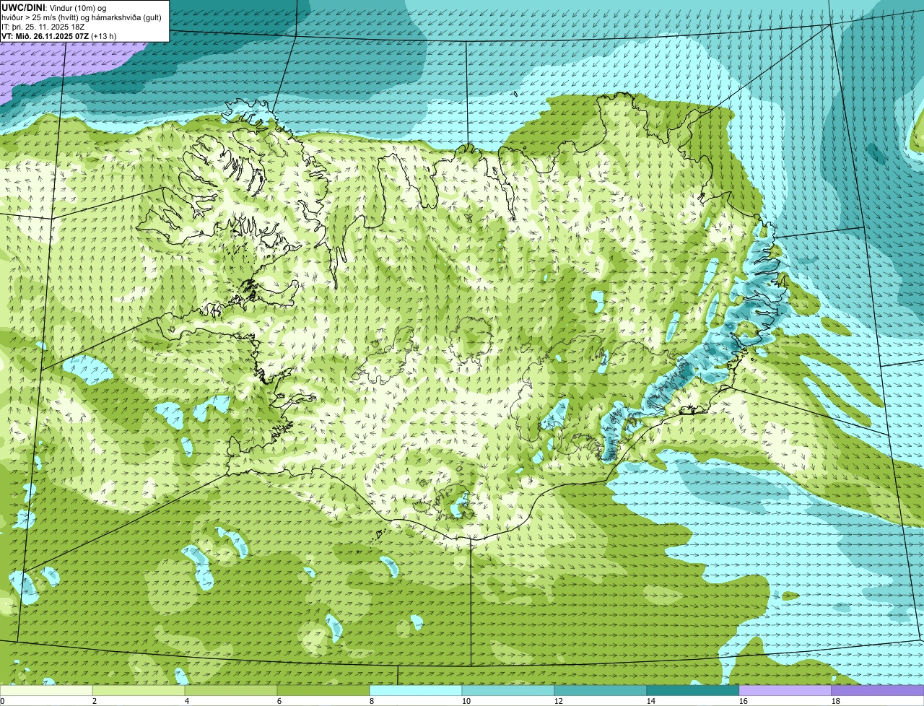
Task: Select the 8–10 m/s pale cyan swatch
Action: pos(416,690)
